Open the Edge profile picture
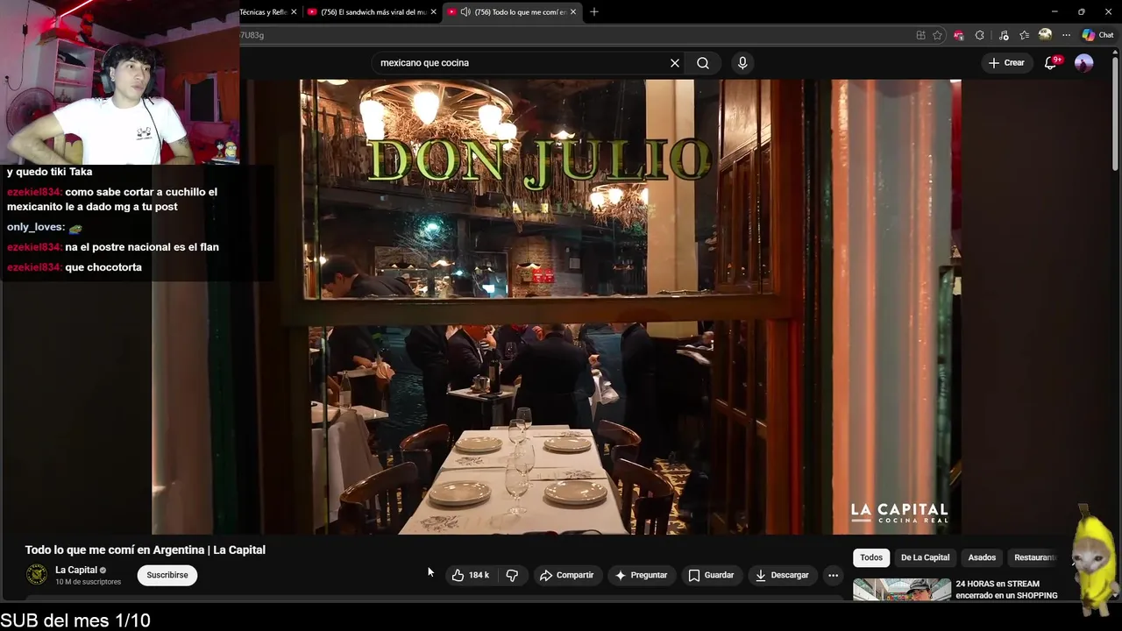 coord(1045,35)
